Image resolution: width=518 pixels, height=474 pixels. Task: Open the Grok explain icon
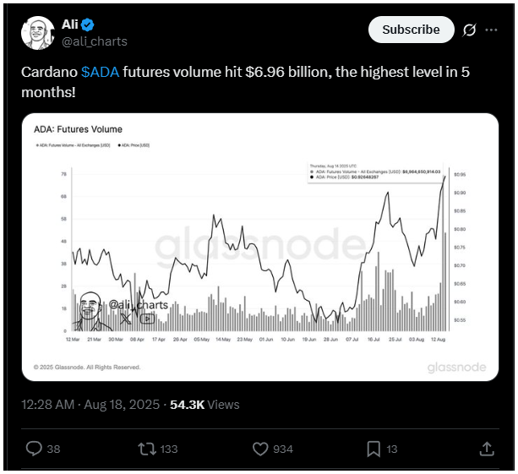[469, 30]
